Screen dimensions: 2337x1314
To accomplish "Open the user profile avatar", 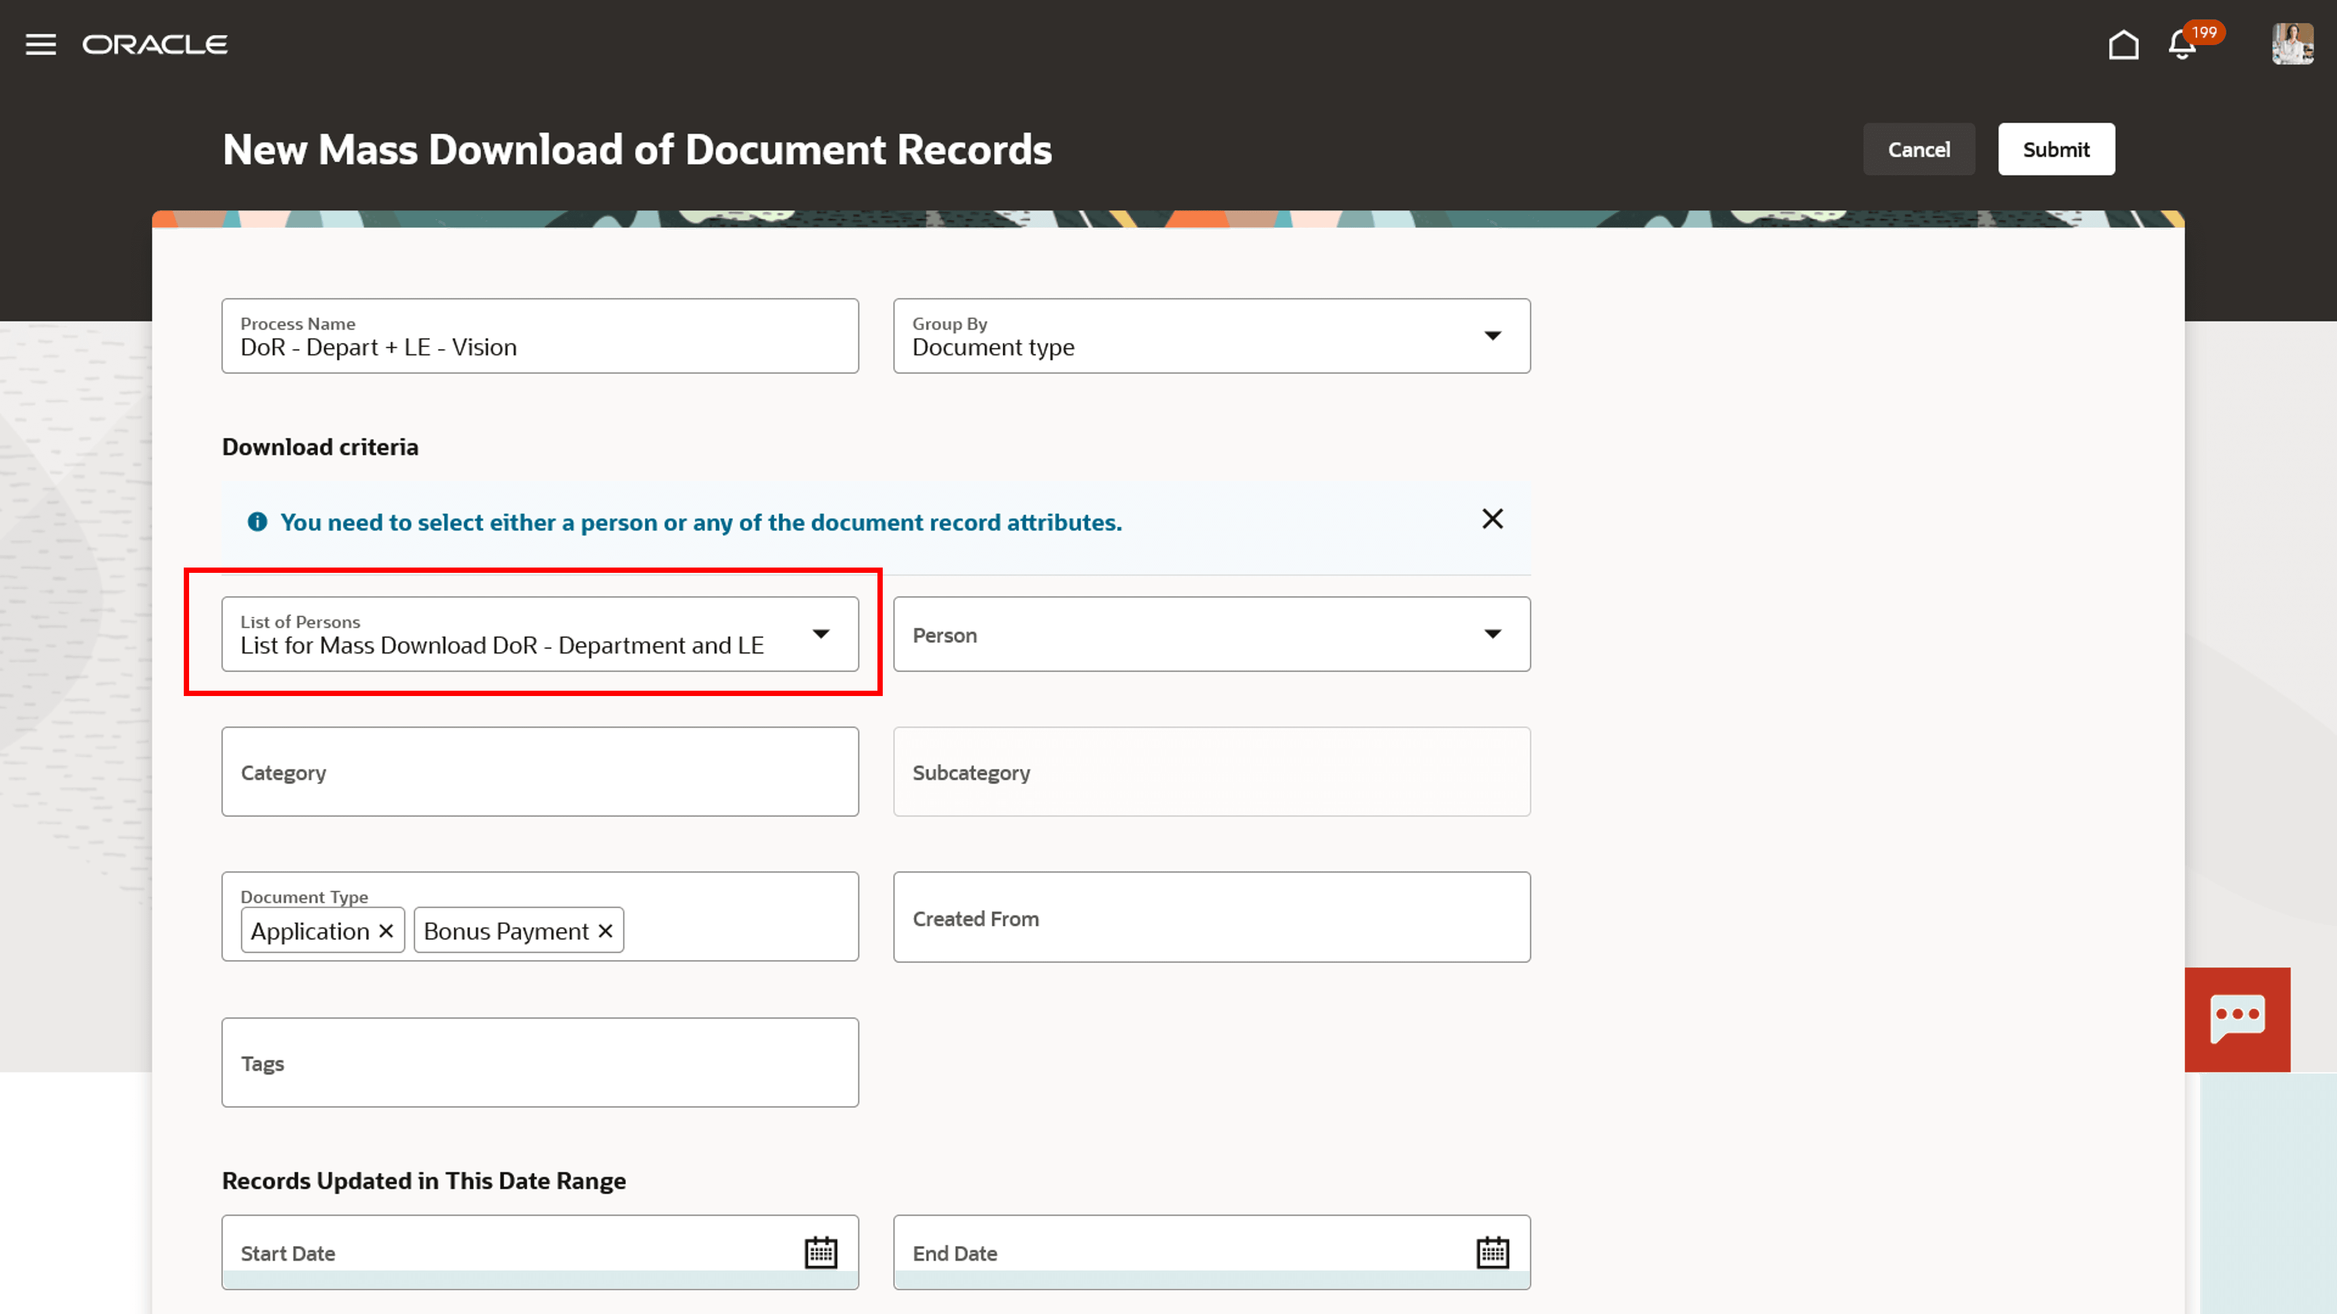I will (2292, 45).
